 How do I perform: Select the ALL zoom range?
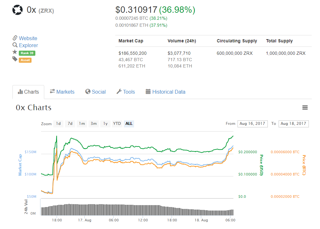pos(129,124)
